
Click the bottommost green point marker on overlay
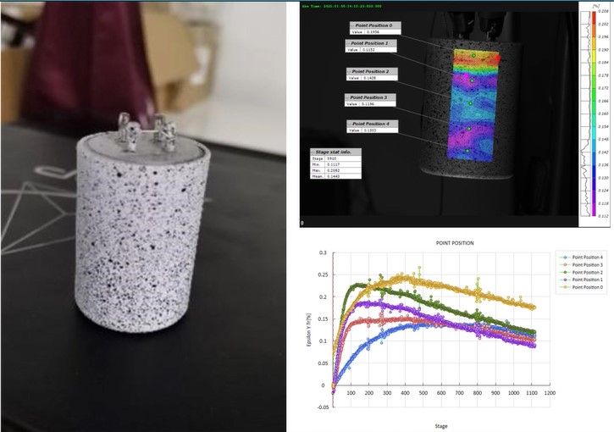(x=466, y=151)
